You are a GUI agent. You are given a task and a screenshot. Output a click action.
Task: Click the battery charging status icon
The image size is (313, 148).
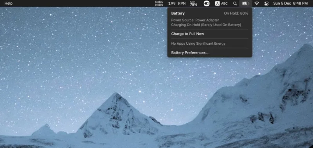pyautogui.click(x=246, y=4)
